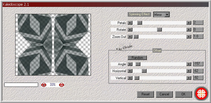Click the Horizontal value field showing -62
The height and width of the screenshot is (103, 211).
(198, 71)
